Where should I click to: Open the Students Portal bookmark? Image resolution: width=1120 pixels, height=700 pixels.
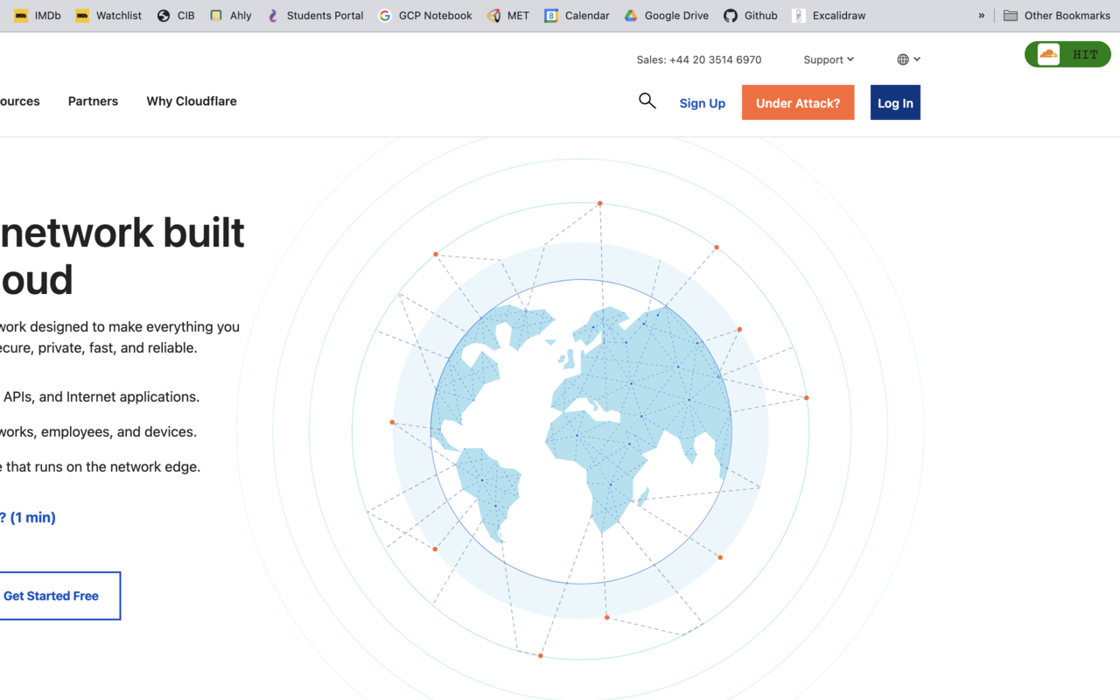click(315, 15)
